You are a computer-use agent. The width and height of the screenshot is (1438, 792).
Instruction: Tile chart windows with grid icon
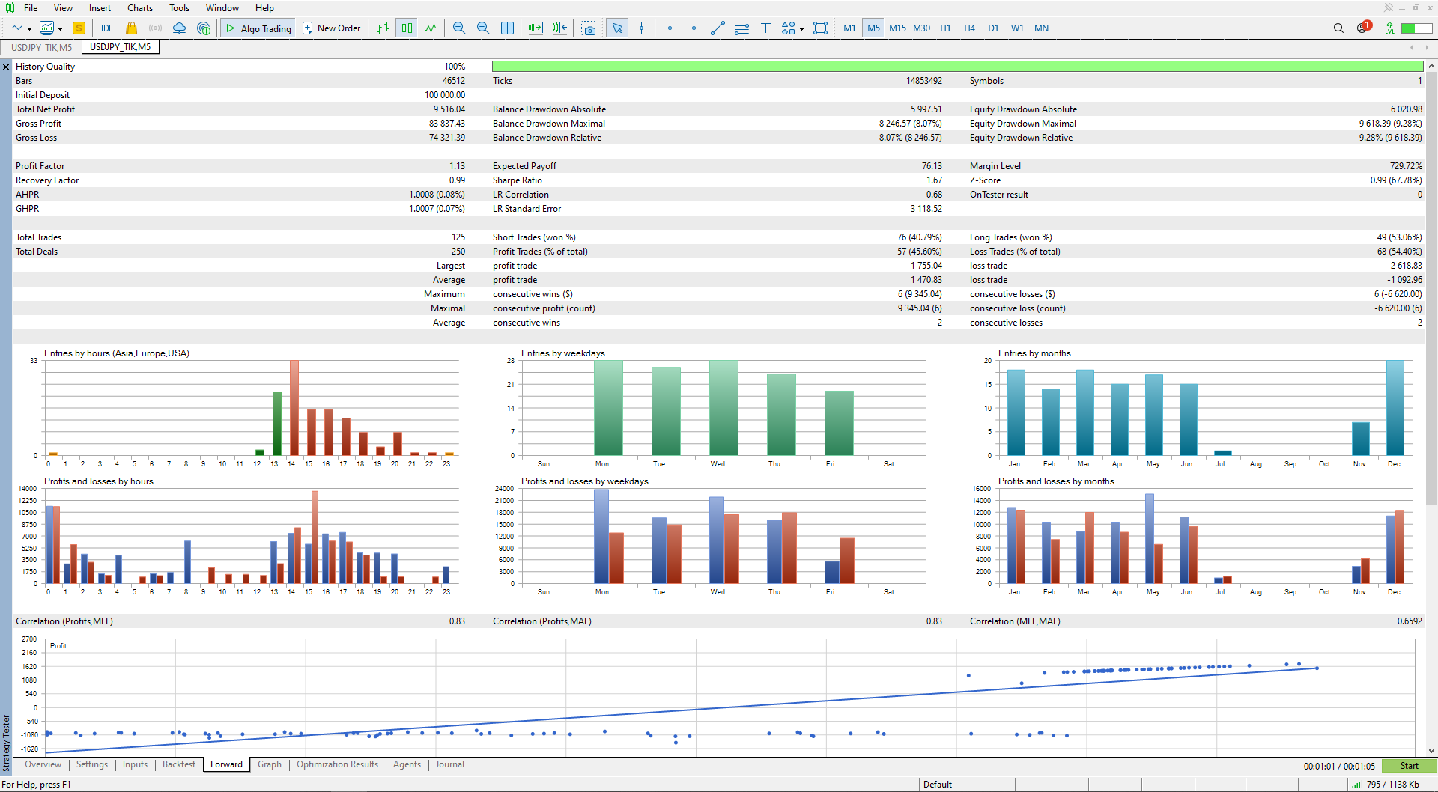(x=507, y=28)
